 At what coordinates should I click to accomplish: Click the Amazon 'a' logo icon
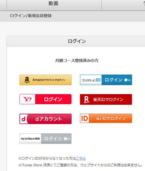(x=27, y=80)
